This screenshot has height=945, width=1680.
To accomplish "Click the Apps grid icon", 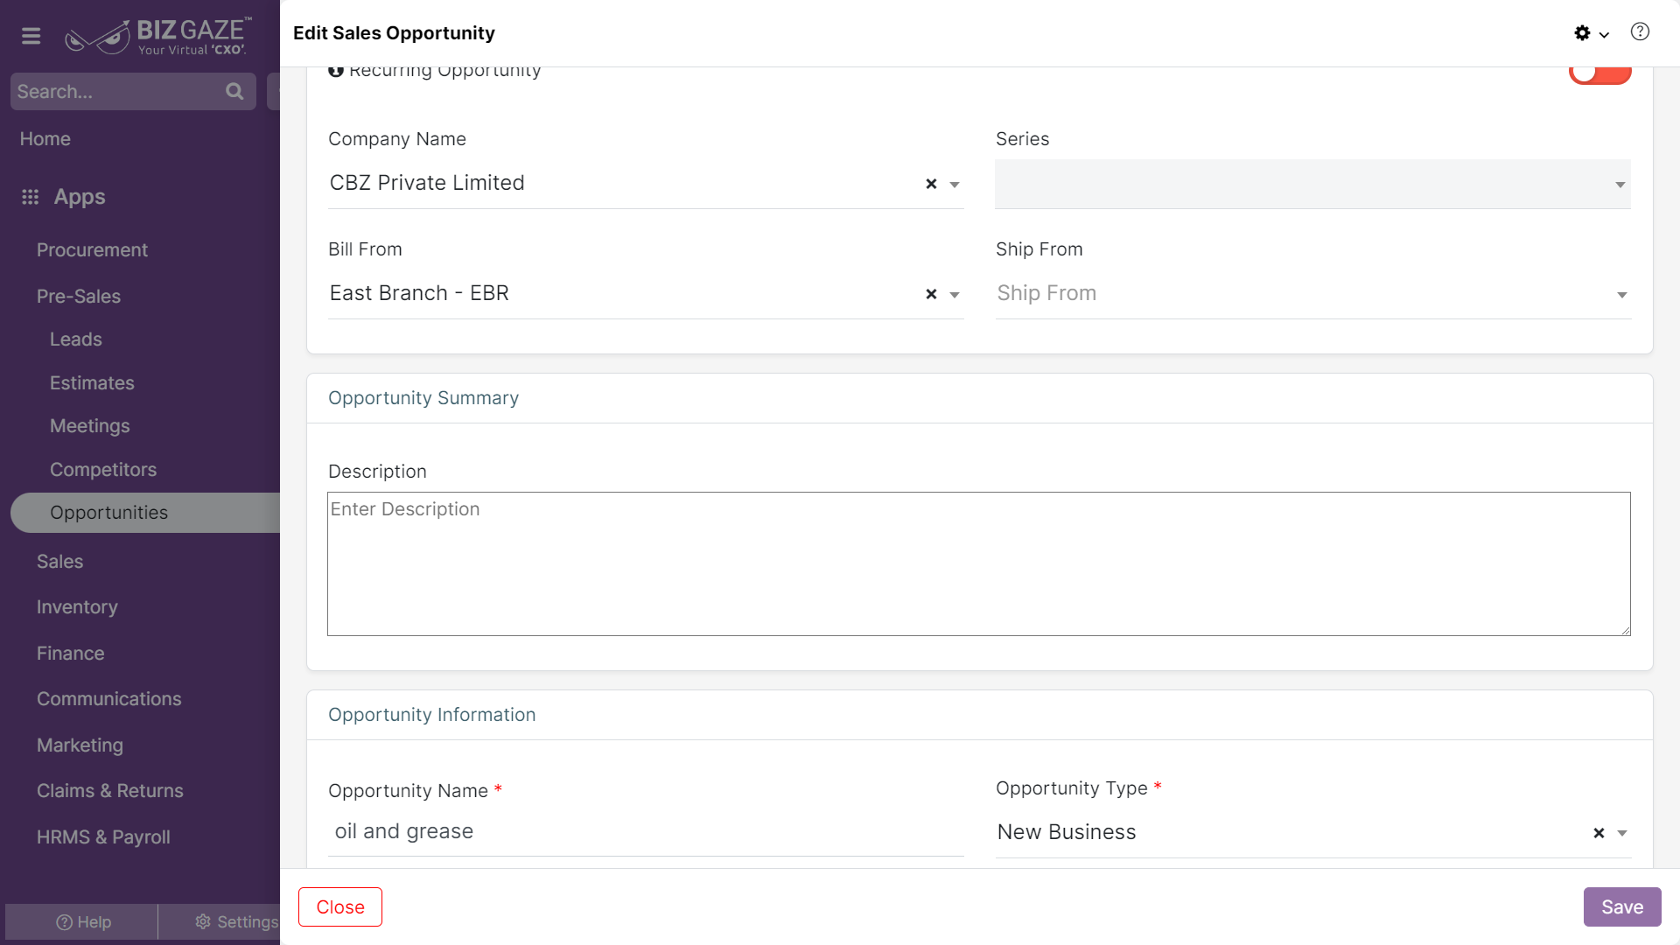I will (x=31, y=197).
